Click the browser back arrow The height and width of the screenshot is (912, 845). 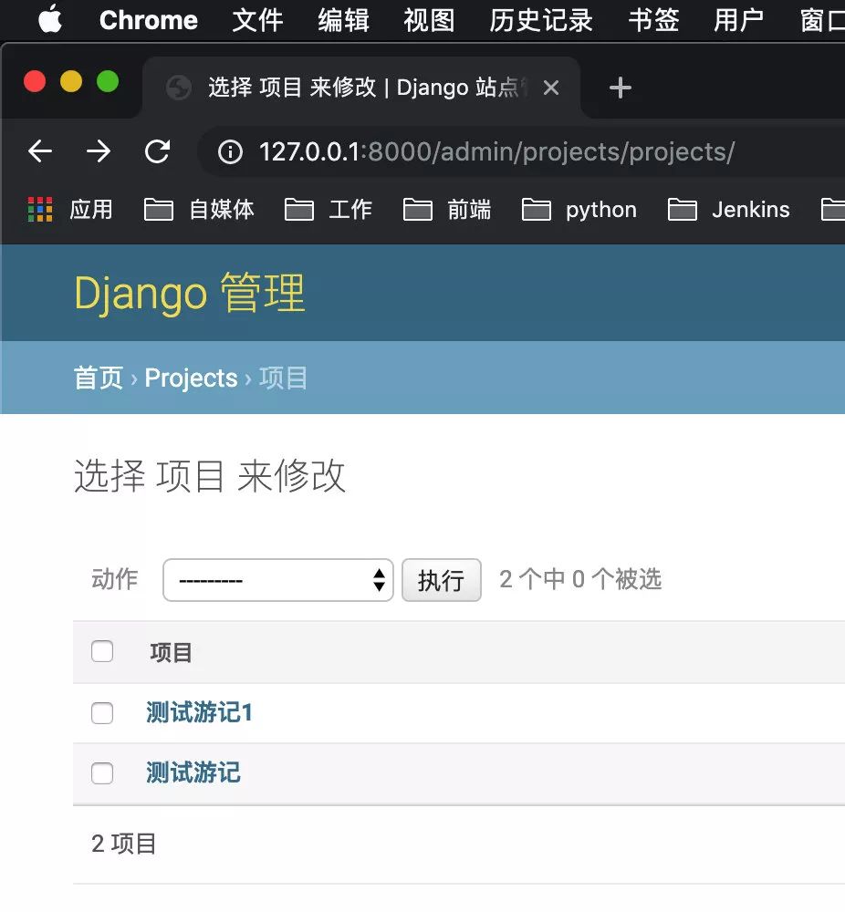40,151
